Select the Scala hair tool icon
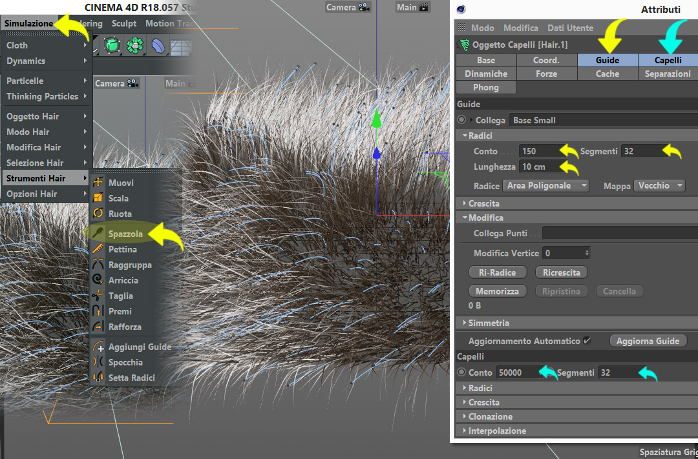The width and height of the screenshot is (698, 459). click(x=98, y=198)
